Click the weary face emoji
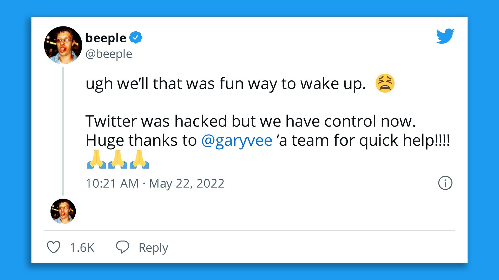Viewport: 499px width, 280px height. click(385, 83)
